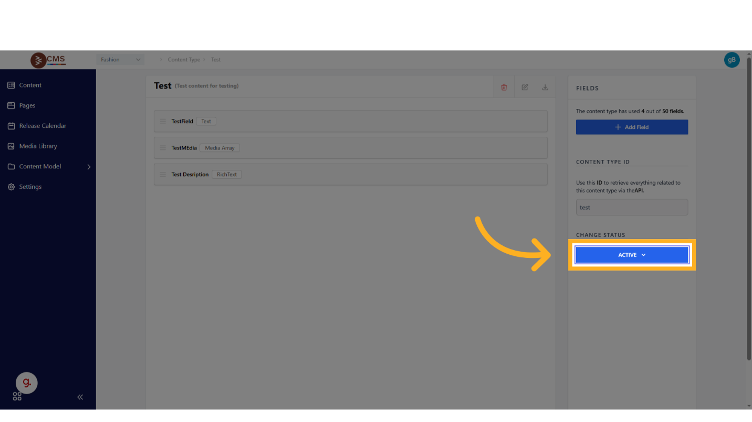The image size is (752, 422).
Task: Select the Test Desription RichText field row
Action: pyautogui.click(x=350, y=175)
